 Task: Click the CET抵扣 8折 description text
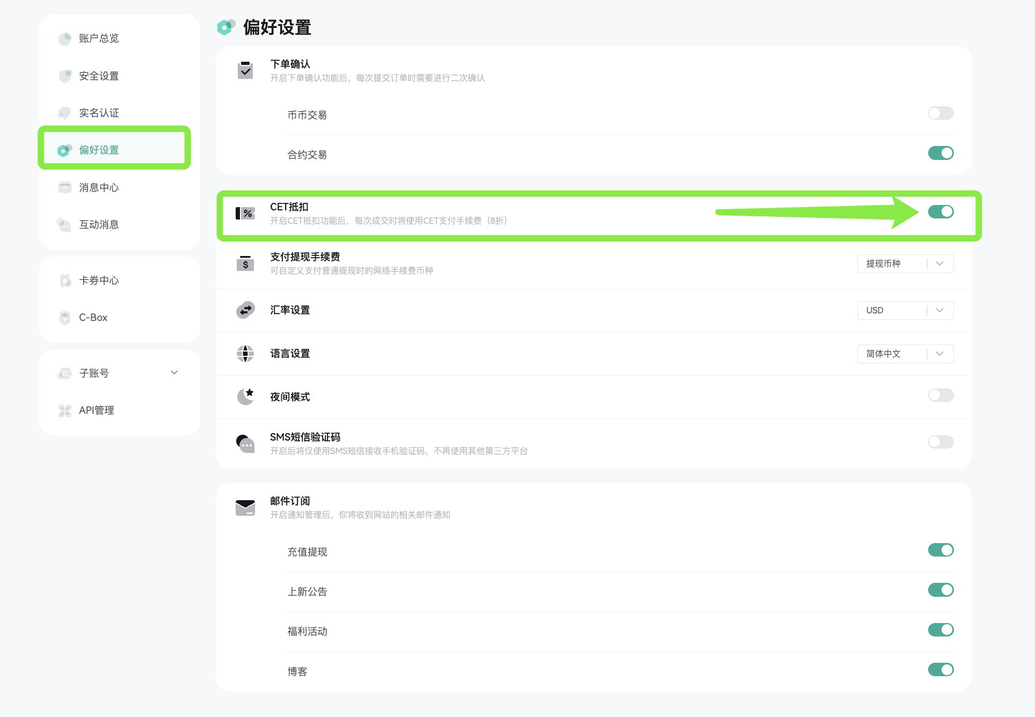coord(389,221)
